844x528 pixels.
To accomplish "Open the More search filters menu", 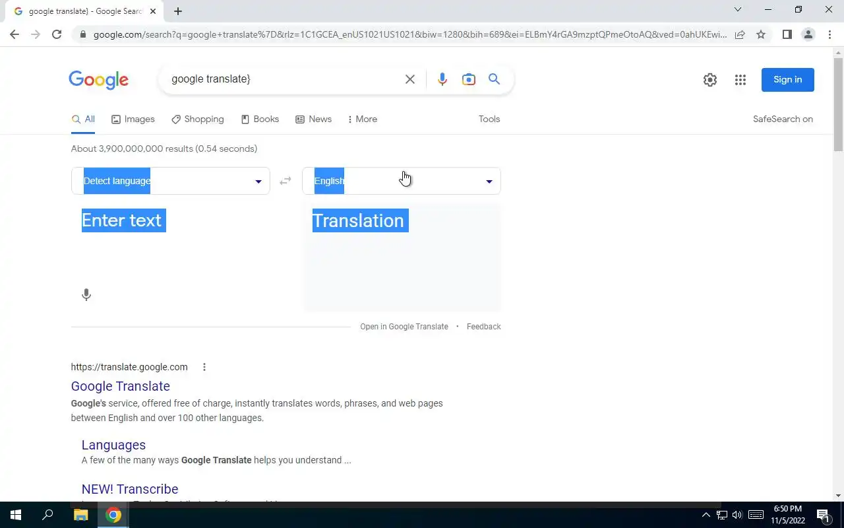I will click(362, 119).
